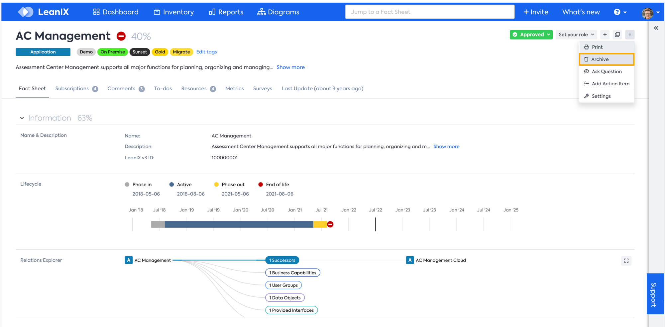Select Print from the actions menu
Image resolution: width=665 pixels, height=327 pixels.
(607, 47)
